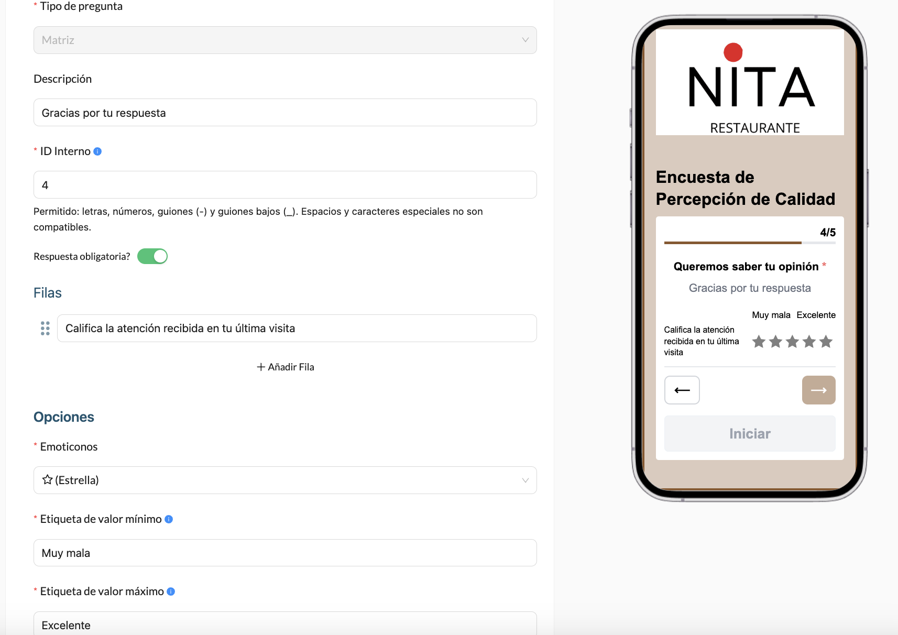Click the Califica la atención text in preview
Screen dimensions: 898x635
pyautogui.click(x=702, y=341)
